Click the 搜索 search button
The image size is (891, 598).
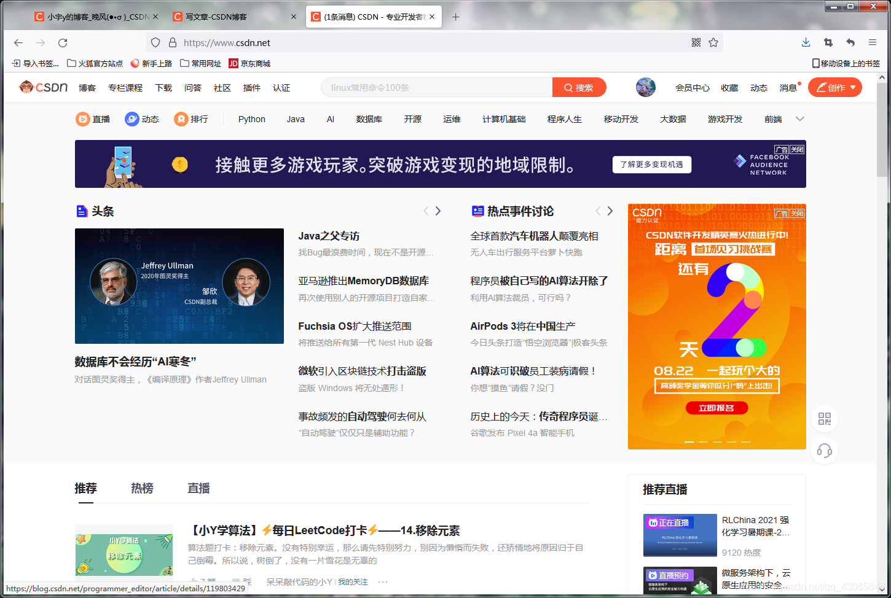579,87
